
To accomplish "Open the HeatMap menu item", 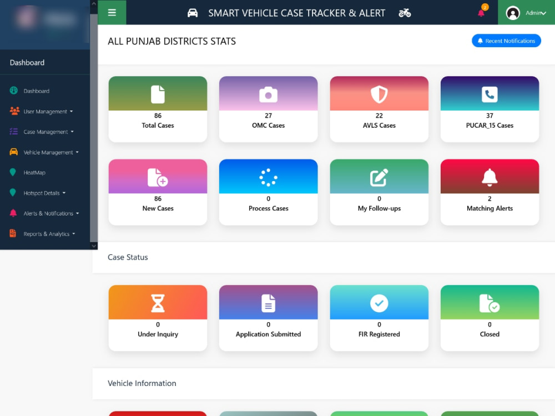I will point(34,173).
